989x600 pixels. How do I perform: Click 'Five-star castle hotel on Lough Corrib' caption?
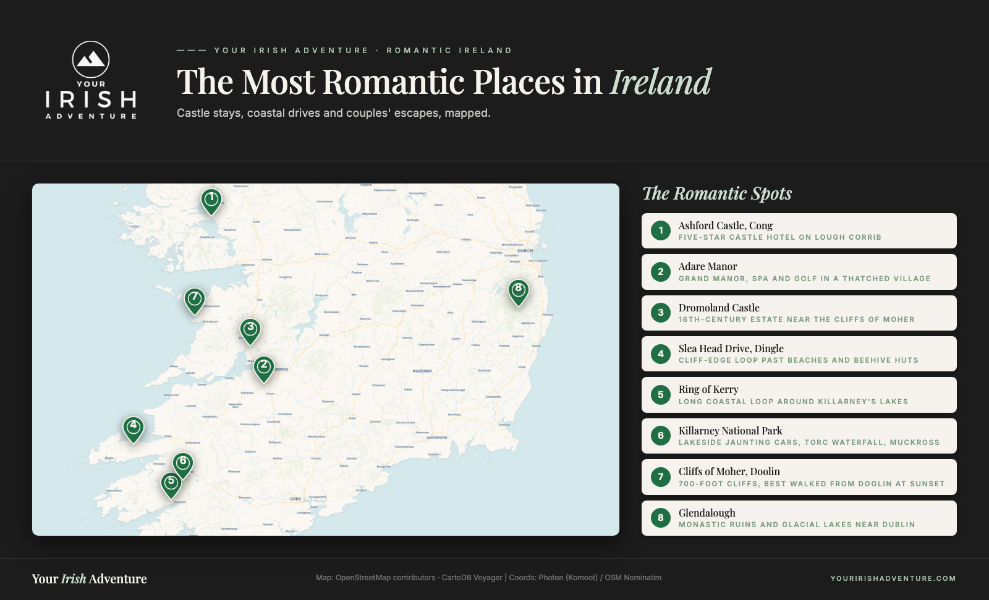780,237
